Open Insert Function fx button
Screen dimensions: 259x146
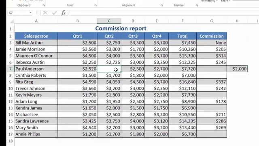(x=64, y=13)
